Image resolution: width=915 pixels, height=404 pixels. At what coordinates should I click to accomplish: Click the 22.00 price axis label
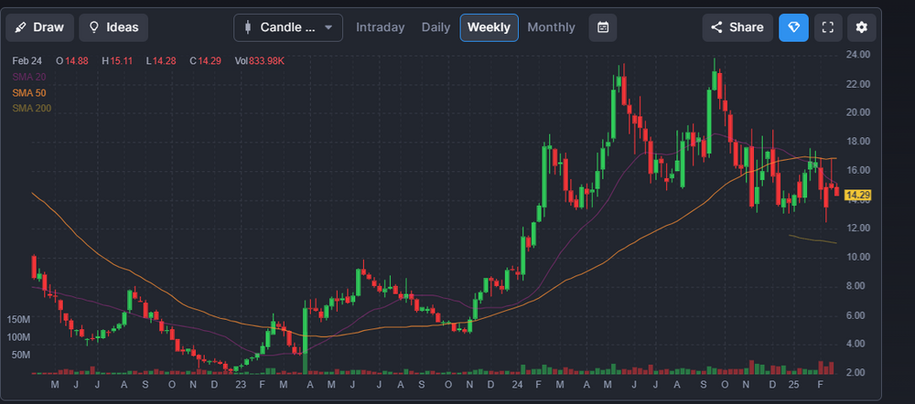click(858, 84)
